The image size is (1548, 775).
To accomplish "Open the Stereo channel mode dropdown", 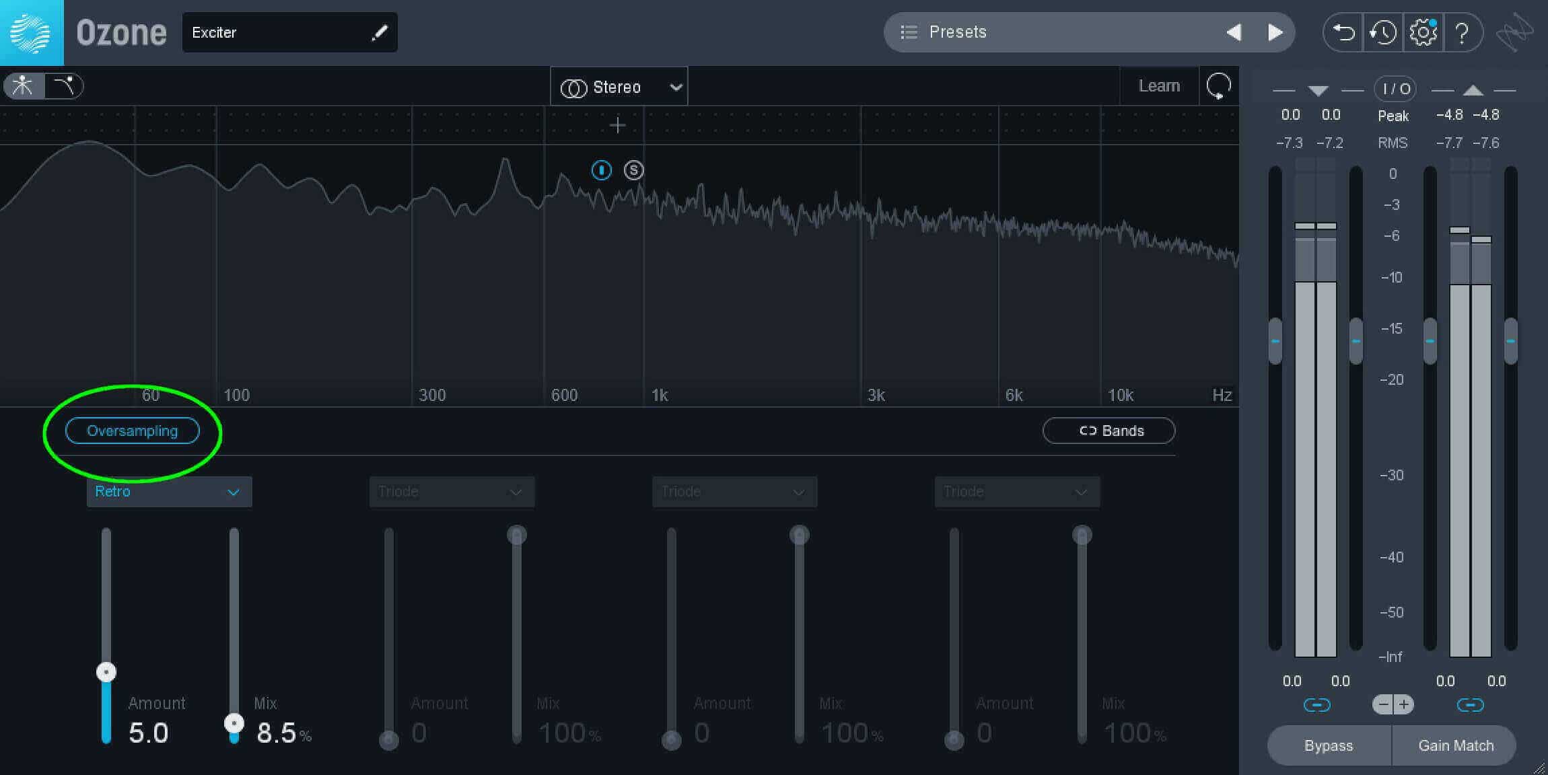I will pyautogui.click(x=619, y=86).
